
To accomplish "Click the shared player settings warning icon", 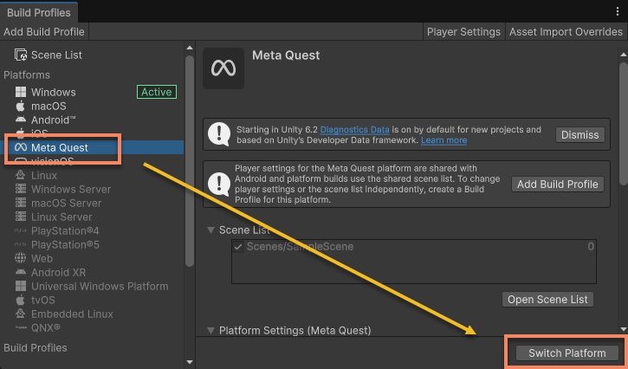I will [219, 184].
